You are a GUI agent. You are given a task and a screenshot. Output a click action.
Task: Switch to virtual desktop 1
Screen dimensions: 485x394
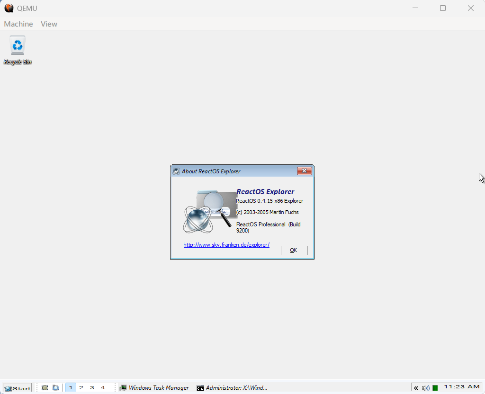tap(71, 387)
